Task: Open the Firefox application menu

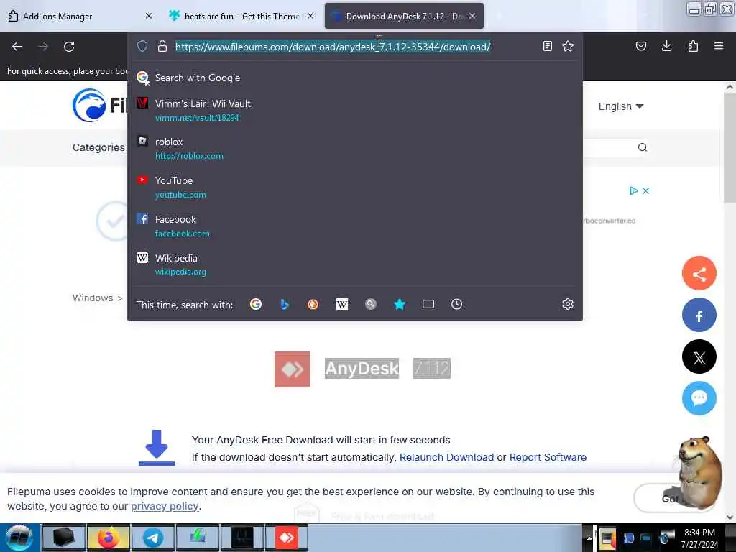Action: 719,46
